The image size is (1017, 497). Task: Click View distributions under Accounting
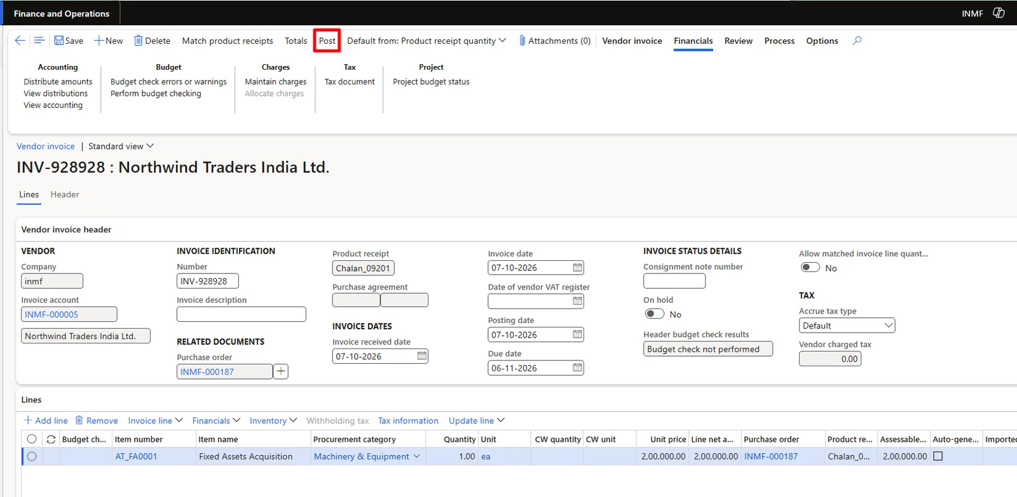point(56,93)
